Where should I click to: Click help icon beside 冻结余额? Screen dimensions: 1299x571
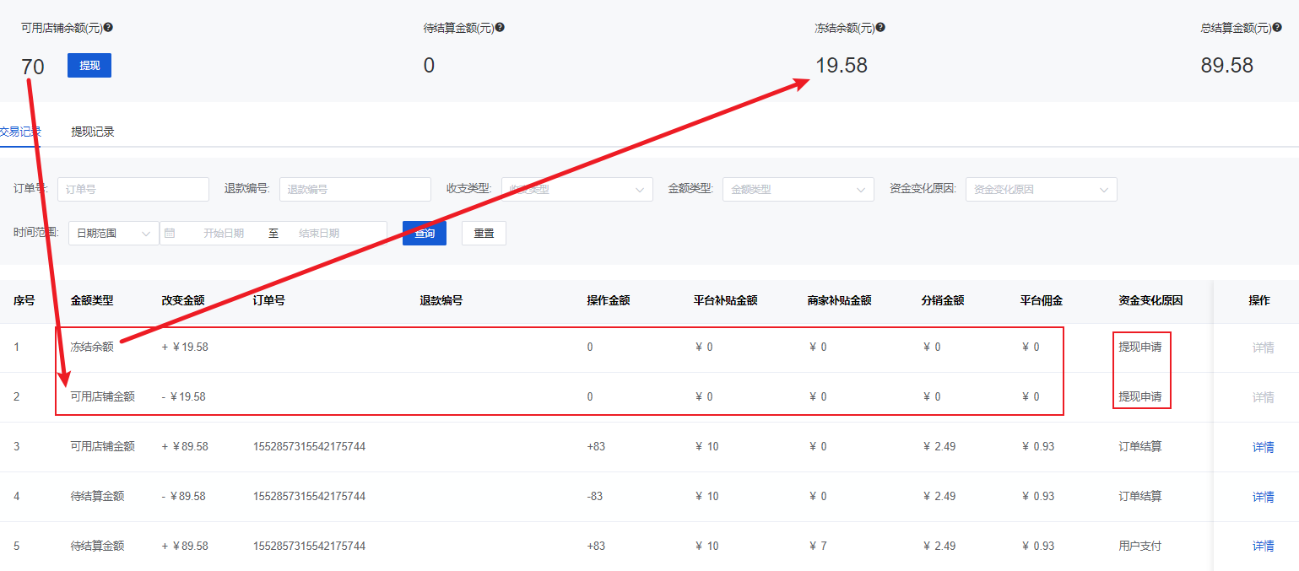(880, 28)
